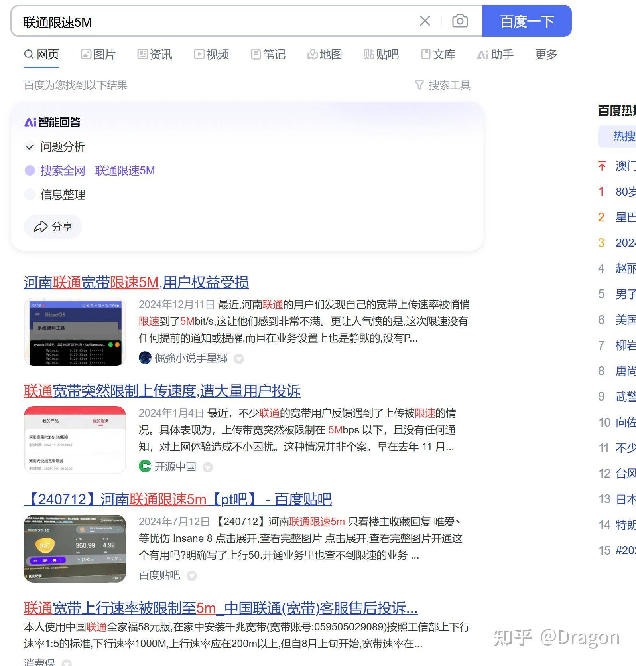Click the 联通限速5M query link in AI answer
This screenshot has width=636, height=666.
point(125,171)
